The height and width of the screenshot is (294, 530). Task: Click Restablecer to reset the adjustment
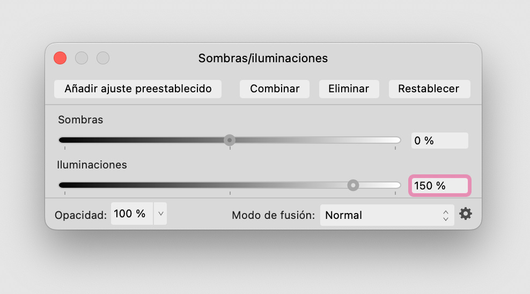[429, 89]
